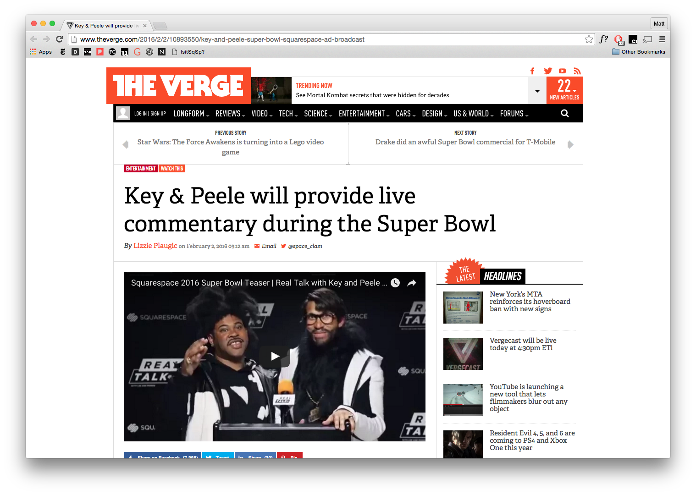Open the Entertainment menu in navigation bar
696x495 pixels.
pyautogui.click(x=364, y=114)
